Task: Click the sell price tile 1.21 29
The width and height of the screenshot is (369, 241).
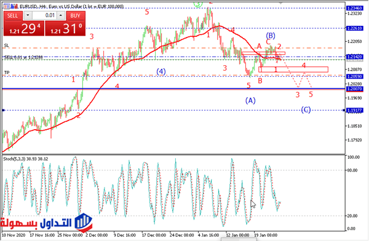Action: (24, 28)
